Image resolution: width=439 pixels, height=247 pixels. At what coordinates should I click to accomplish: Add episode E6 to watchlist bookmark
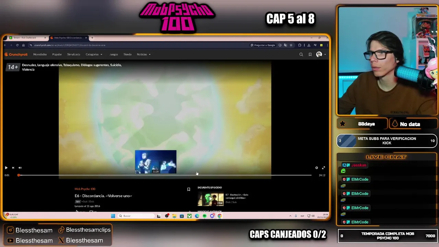(189, 189)
